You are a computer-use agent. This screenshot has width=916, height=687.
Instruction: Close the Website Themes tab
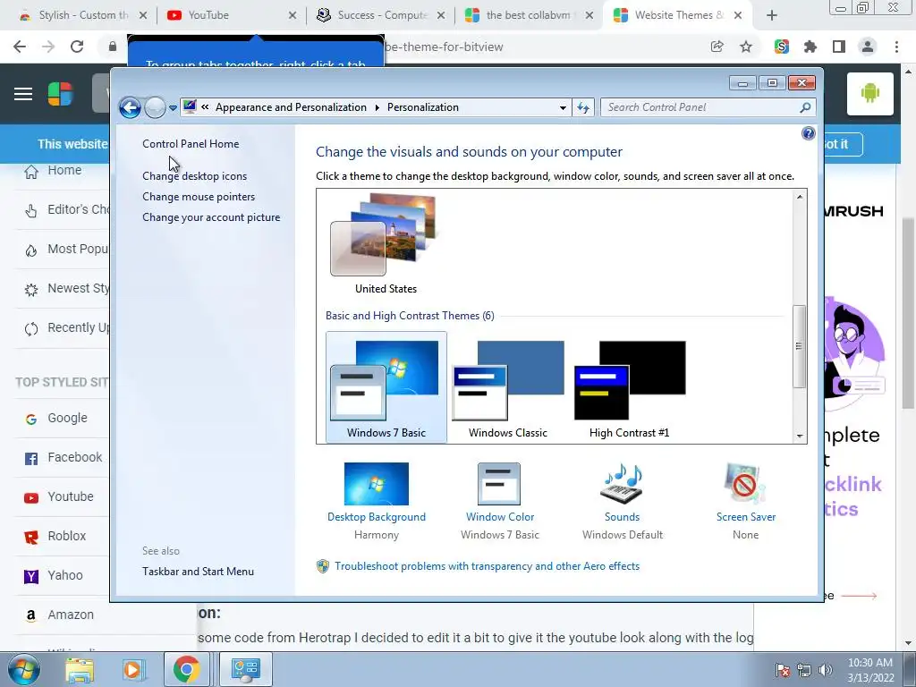coord(738,15)
